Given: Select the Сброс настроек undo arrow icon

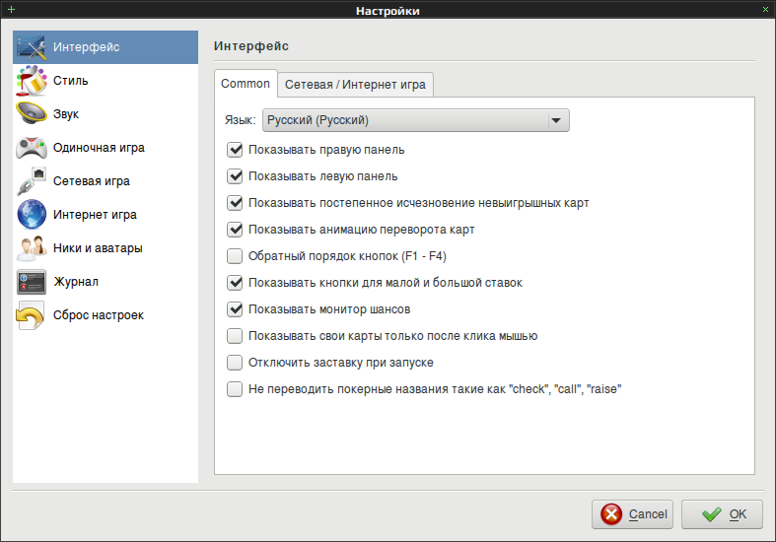Looking at the screenshot, I should [x=32, y=315].
